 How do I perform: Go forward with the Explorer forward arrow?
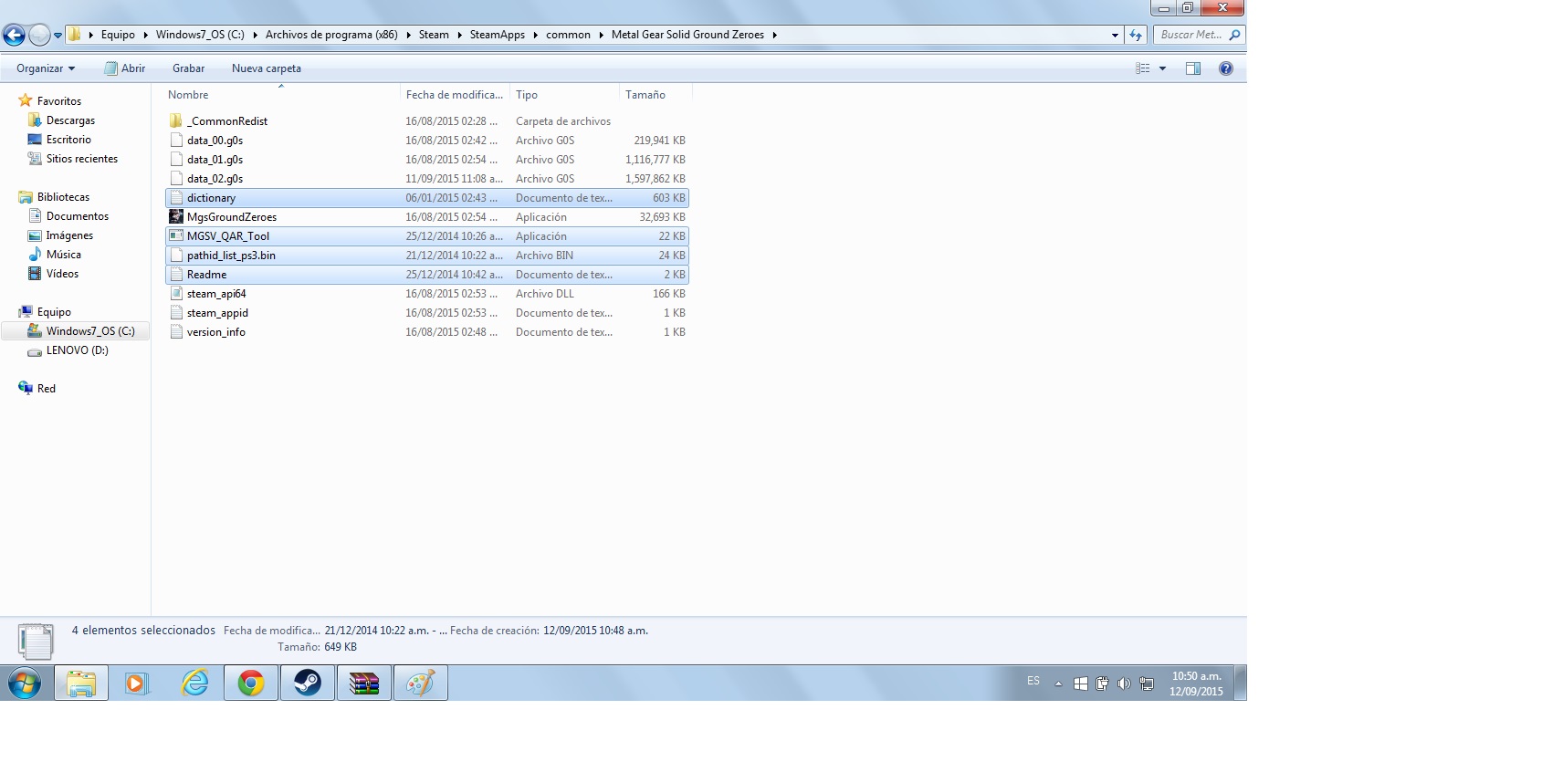(x=39, y=35)
